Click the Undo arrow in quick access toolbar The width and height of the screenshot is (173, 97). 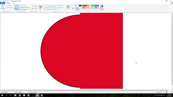pyautogui.click(x=6, y=1)
